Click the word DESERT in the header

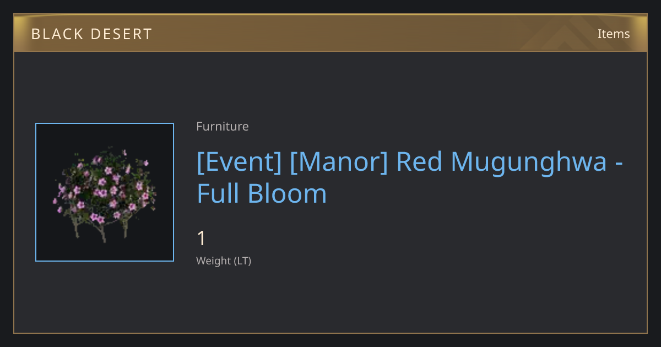click(x=121, y=34)
